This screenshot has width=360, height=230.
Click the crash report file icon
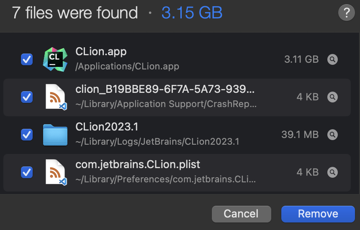[55, 97]
